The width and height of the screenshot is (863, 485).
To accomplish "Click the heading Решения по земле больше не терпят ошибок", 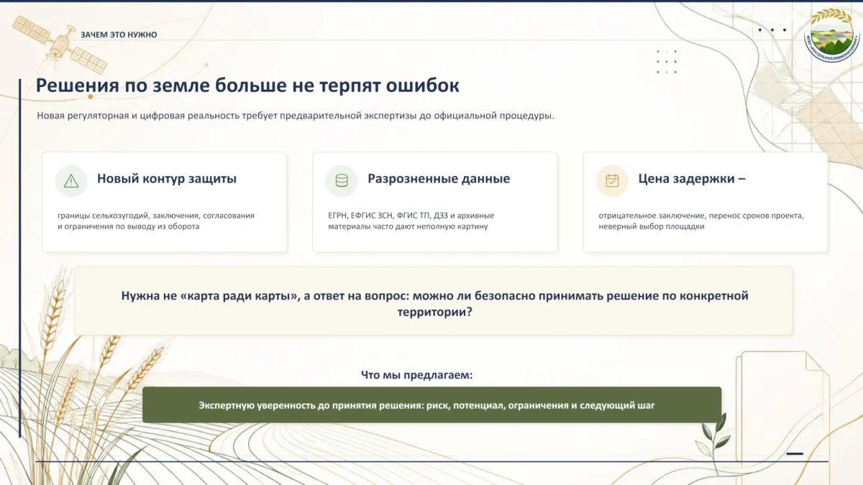I will point(247,86).
